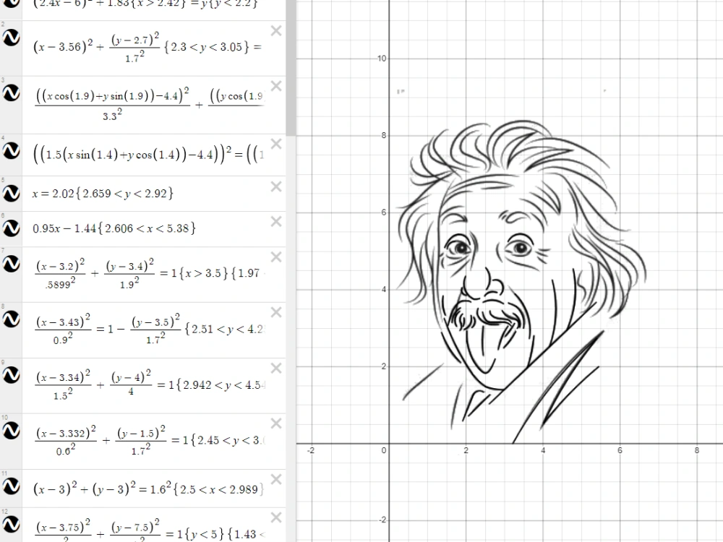723x542 pixels.
Task: Delete the x = 2.02 expression
Action: pos(276,186)
